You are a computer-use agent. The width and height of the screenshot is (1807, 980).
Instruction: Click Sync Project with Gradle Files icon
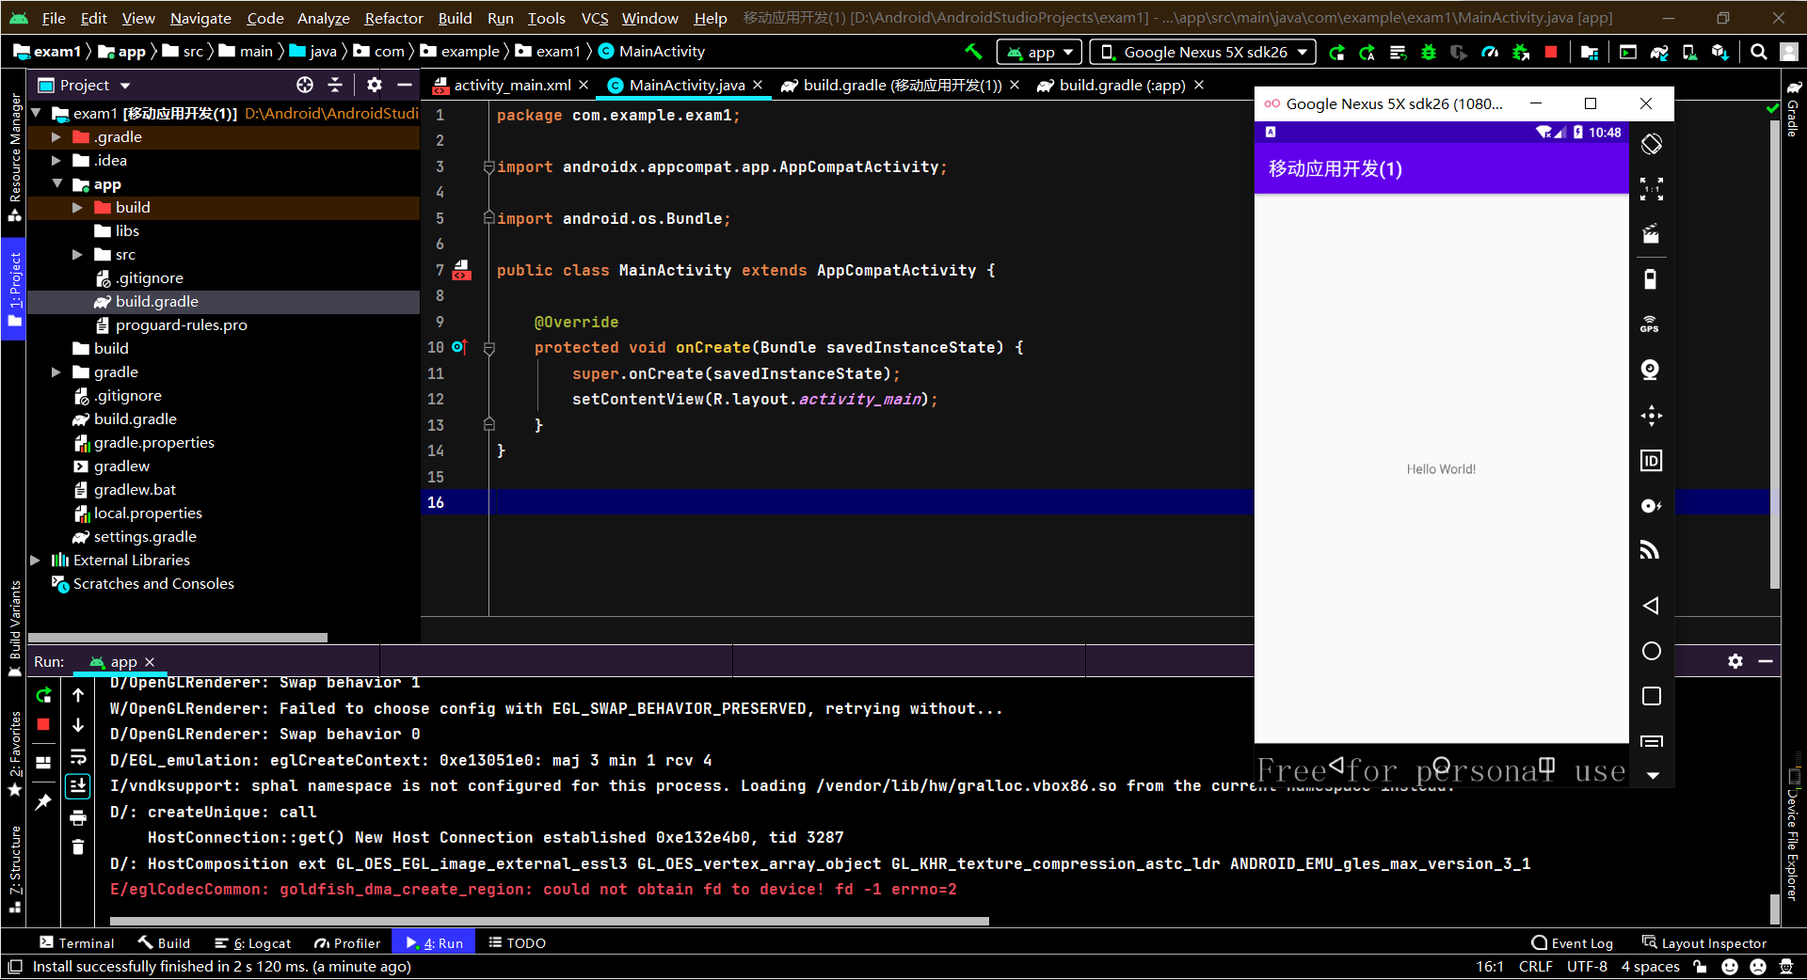click(x=1659, y=52)
